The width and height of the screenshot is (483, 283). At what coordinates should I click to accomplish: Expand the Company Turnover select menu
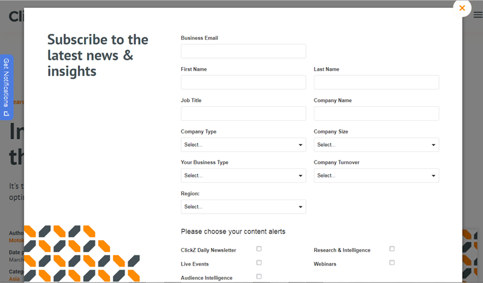(376, 176)
